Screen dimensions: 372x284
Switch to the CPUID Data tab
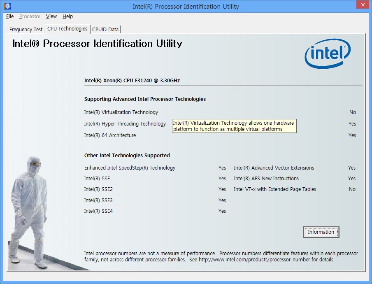coord(105,29)
